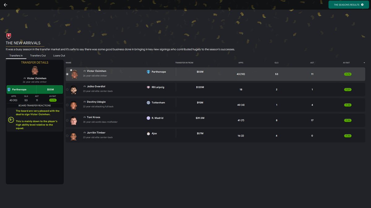Viewport: 371px width, 208px height.
Task: Click Jurriën Timber's face portrait
Action: click(74, 136)
